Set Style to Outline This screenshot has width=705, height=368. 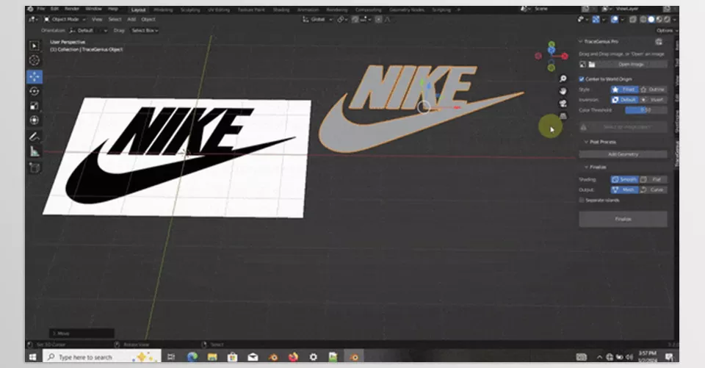pyautogui.click(x=653, y=90)
